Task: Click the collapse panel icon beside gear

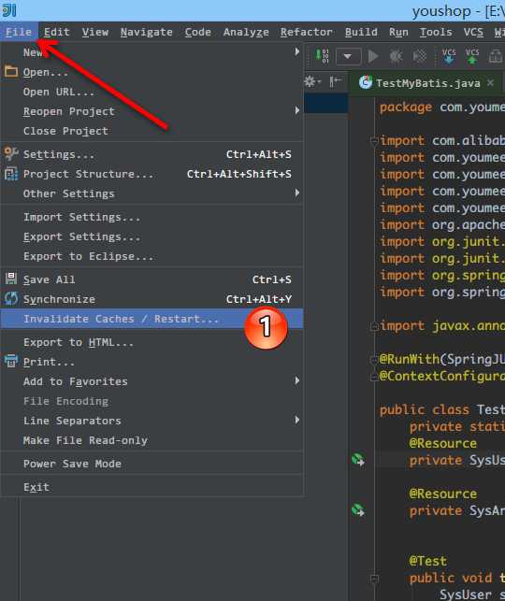Action: tap(335, 81)
